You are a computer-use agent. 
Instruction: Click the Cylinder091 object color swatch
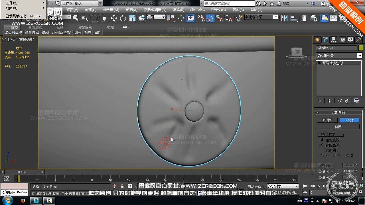coord(361,48)
